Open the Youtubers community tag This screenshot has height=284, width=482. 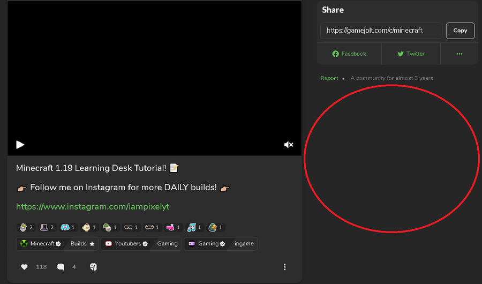[x=126, y=244]
